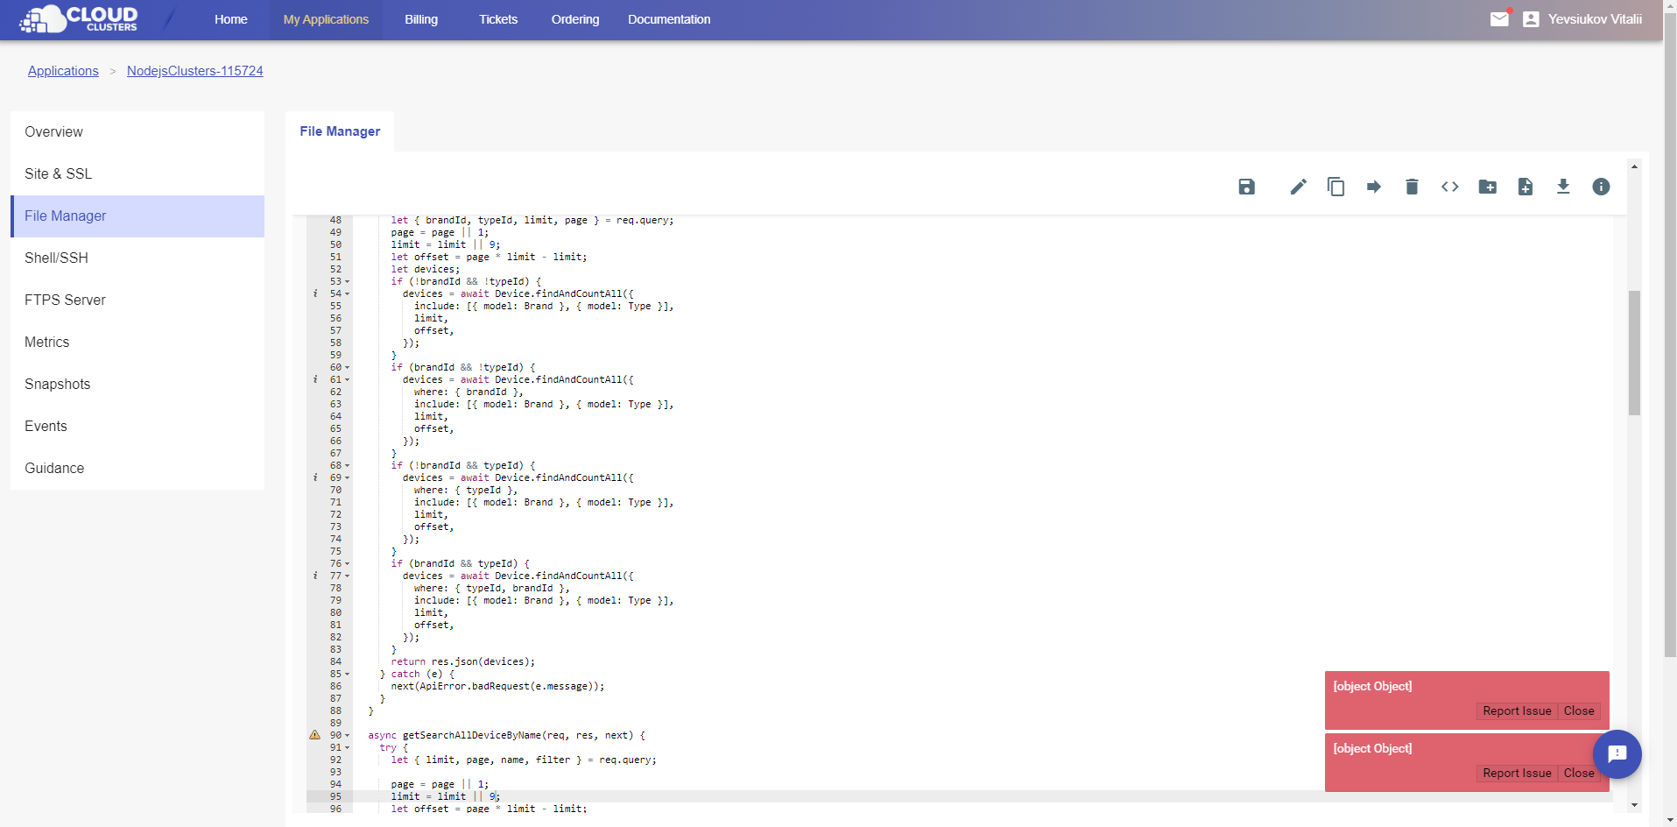Create a new file
The width and height of the screenshot is (1677, 827).
coord(1526,187)
